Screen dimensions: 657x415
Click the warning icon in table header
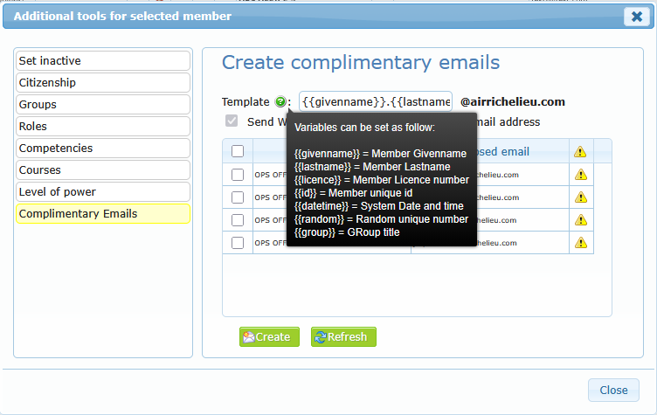pos(580,152)
